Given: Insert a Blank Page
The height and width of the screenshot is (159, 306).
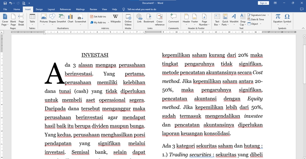Looking at the screenshot, I should [x=13, y=20].
